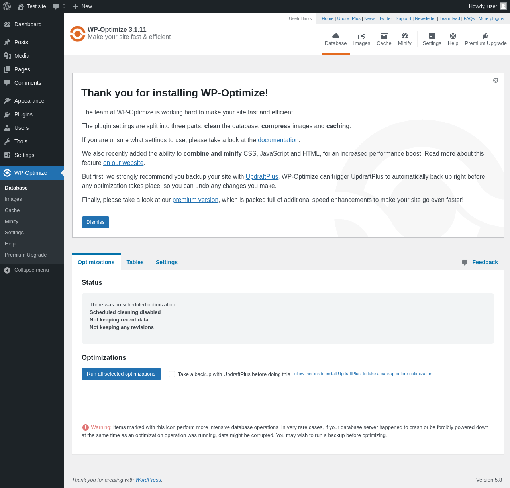Viewport: 510px width, 488px height.
Task: Click the sidebar Settings sliders icon
Action: [x=7, y=155]
